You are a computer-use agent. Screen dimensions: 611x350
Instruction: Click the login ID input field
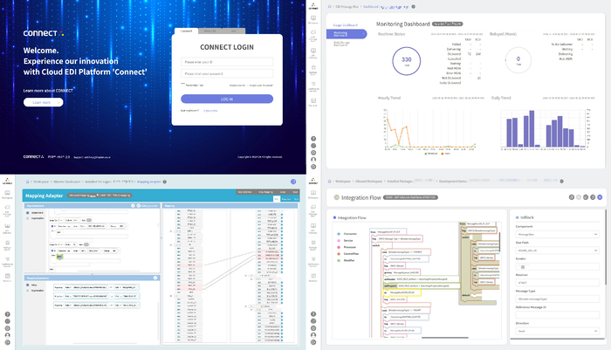tap(227, 62)
